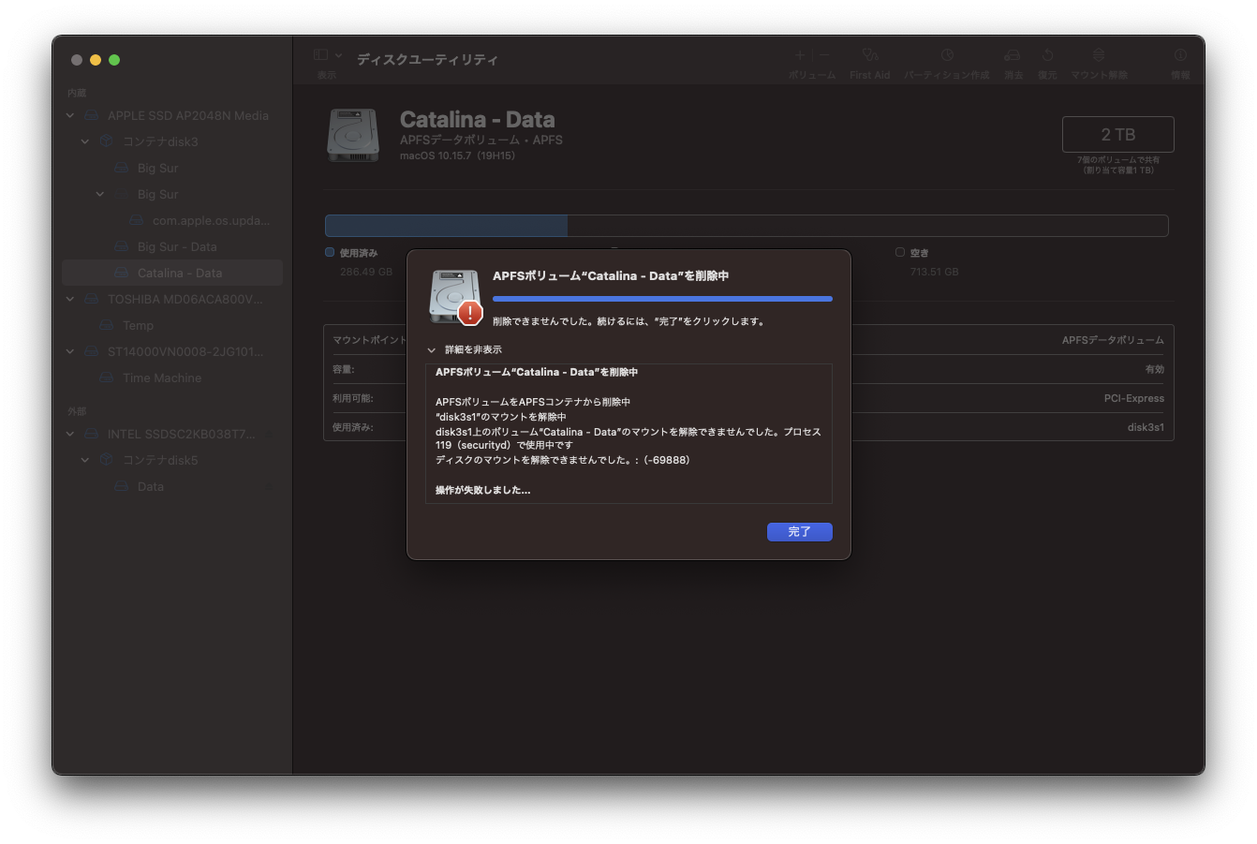Click the 使用済み used-space color swatch
1257x844 pixels.
330,253
